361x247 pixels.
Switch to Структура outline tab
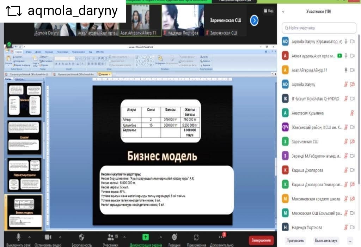pos(19,79)
